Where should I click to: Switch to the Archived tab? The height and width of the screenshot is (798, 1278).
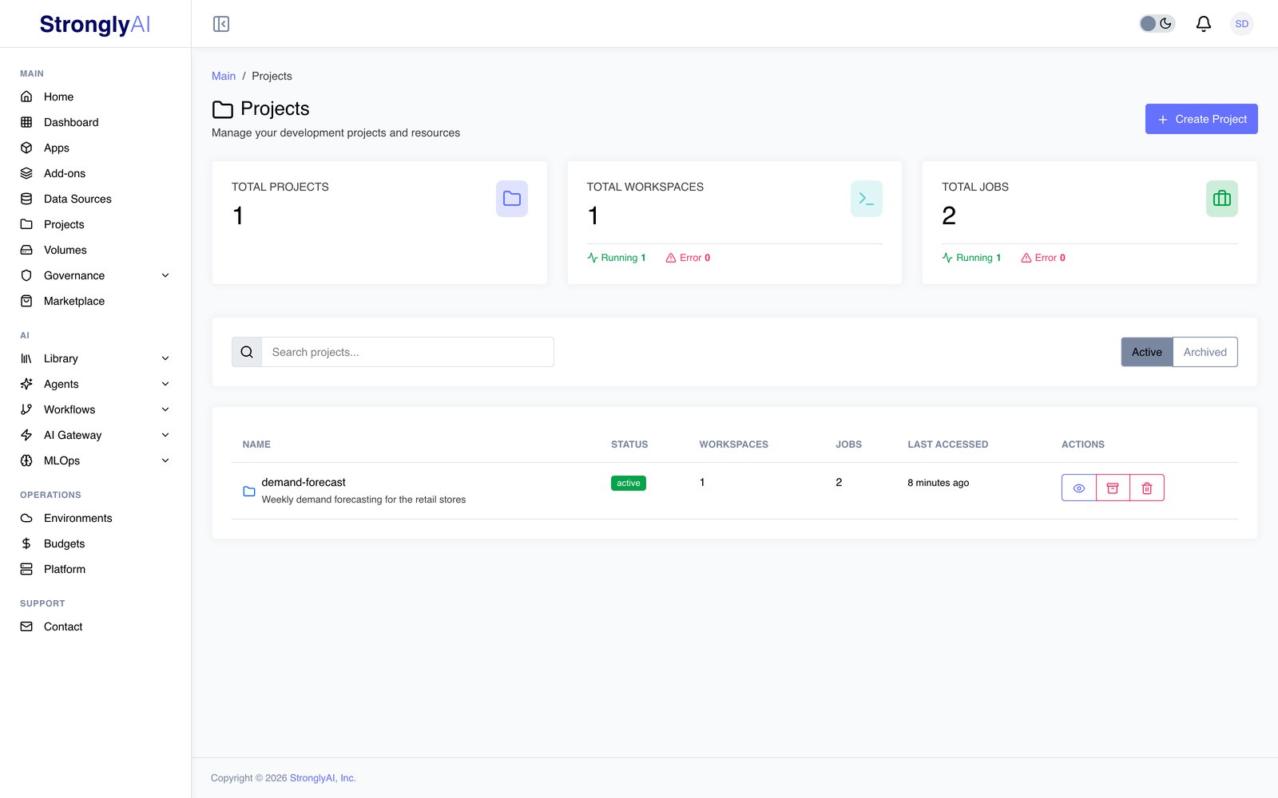pyautogui.click(x=1205, y=352)
